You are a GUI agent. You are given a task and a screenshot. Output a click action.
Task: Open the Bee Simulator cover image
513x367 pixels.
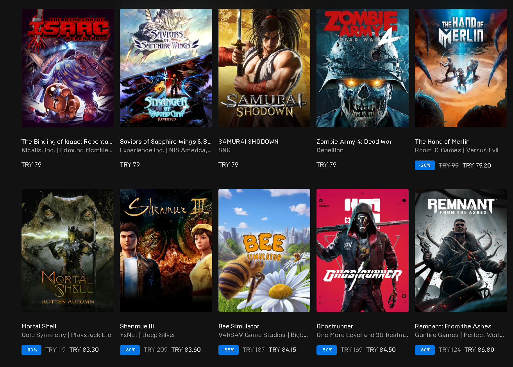coord(264,251)
